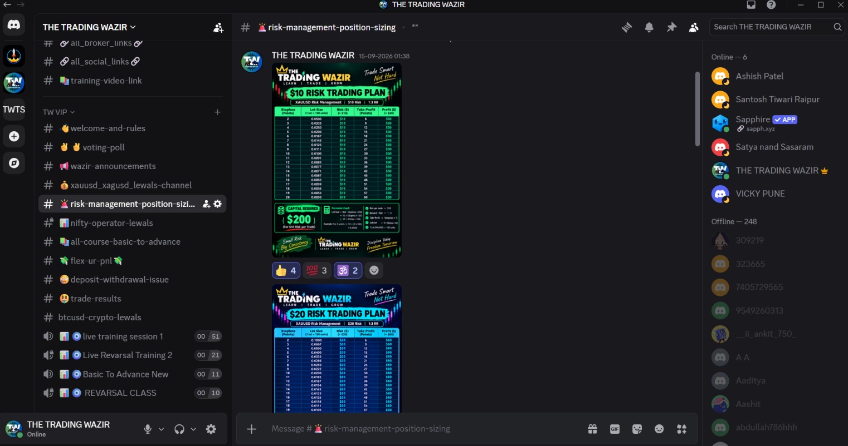Open User Settings gear icon
Screen dimensions: 848x446
coord(211,429)
